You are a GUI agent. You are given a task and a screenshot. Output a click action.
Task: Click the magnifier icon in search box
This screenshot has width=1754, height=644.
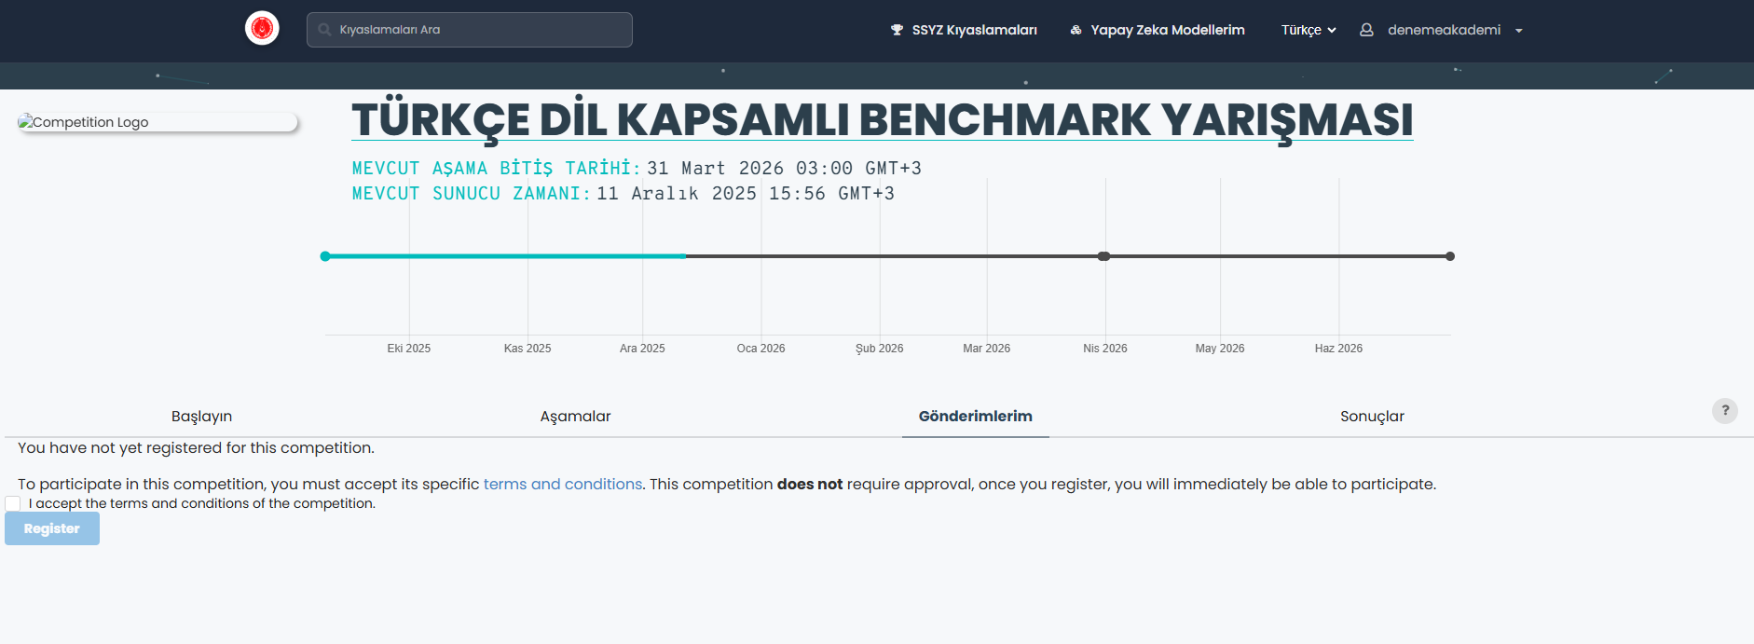tap(324, 30)
